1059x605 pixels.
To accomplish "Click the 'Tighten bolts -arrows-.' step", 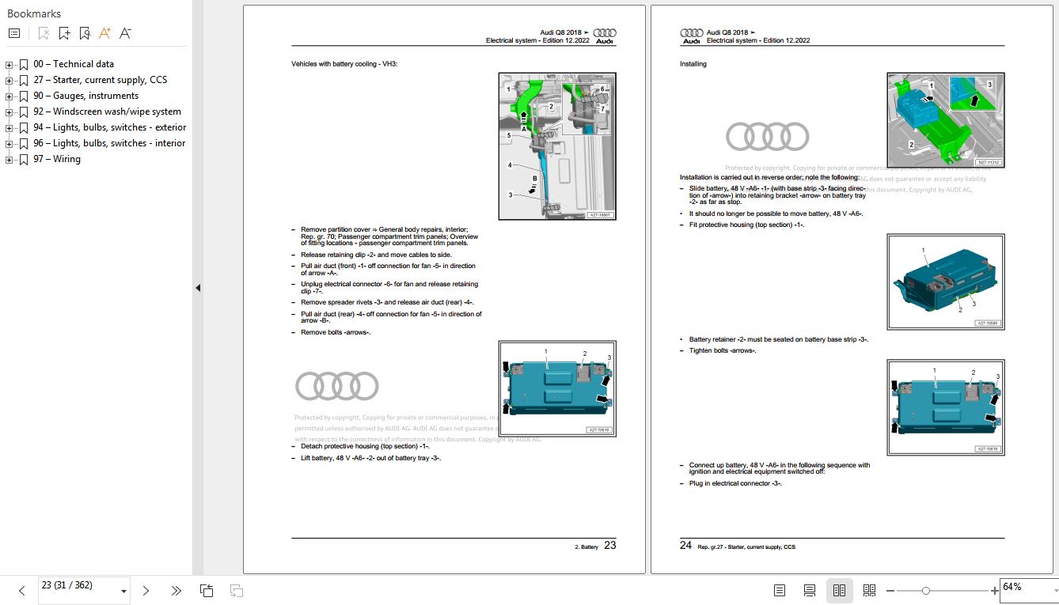I will click(723, 351).
